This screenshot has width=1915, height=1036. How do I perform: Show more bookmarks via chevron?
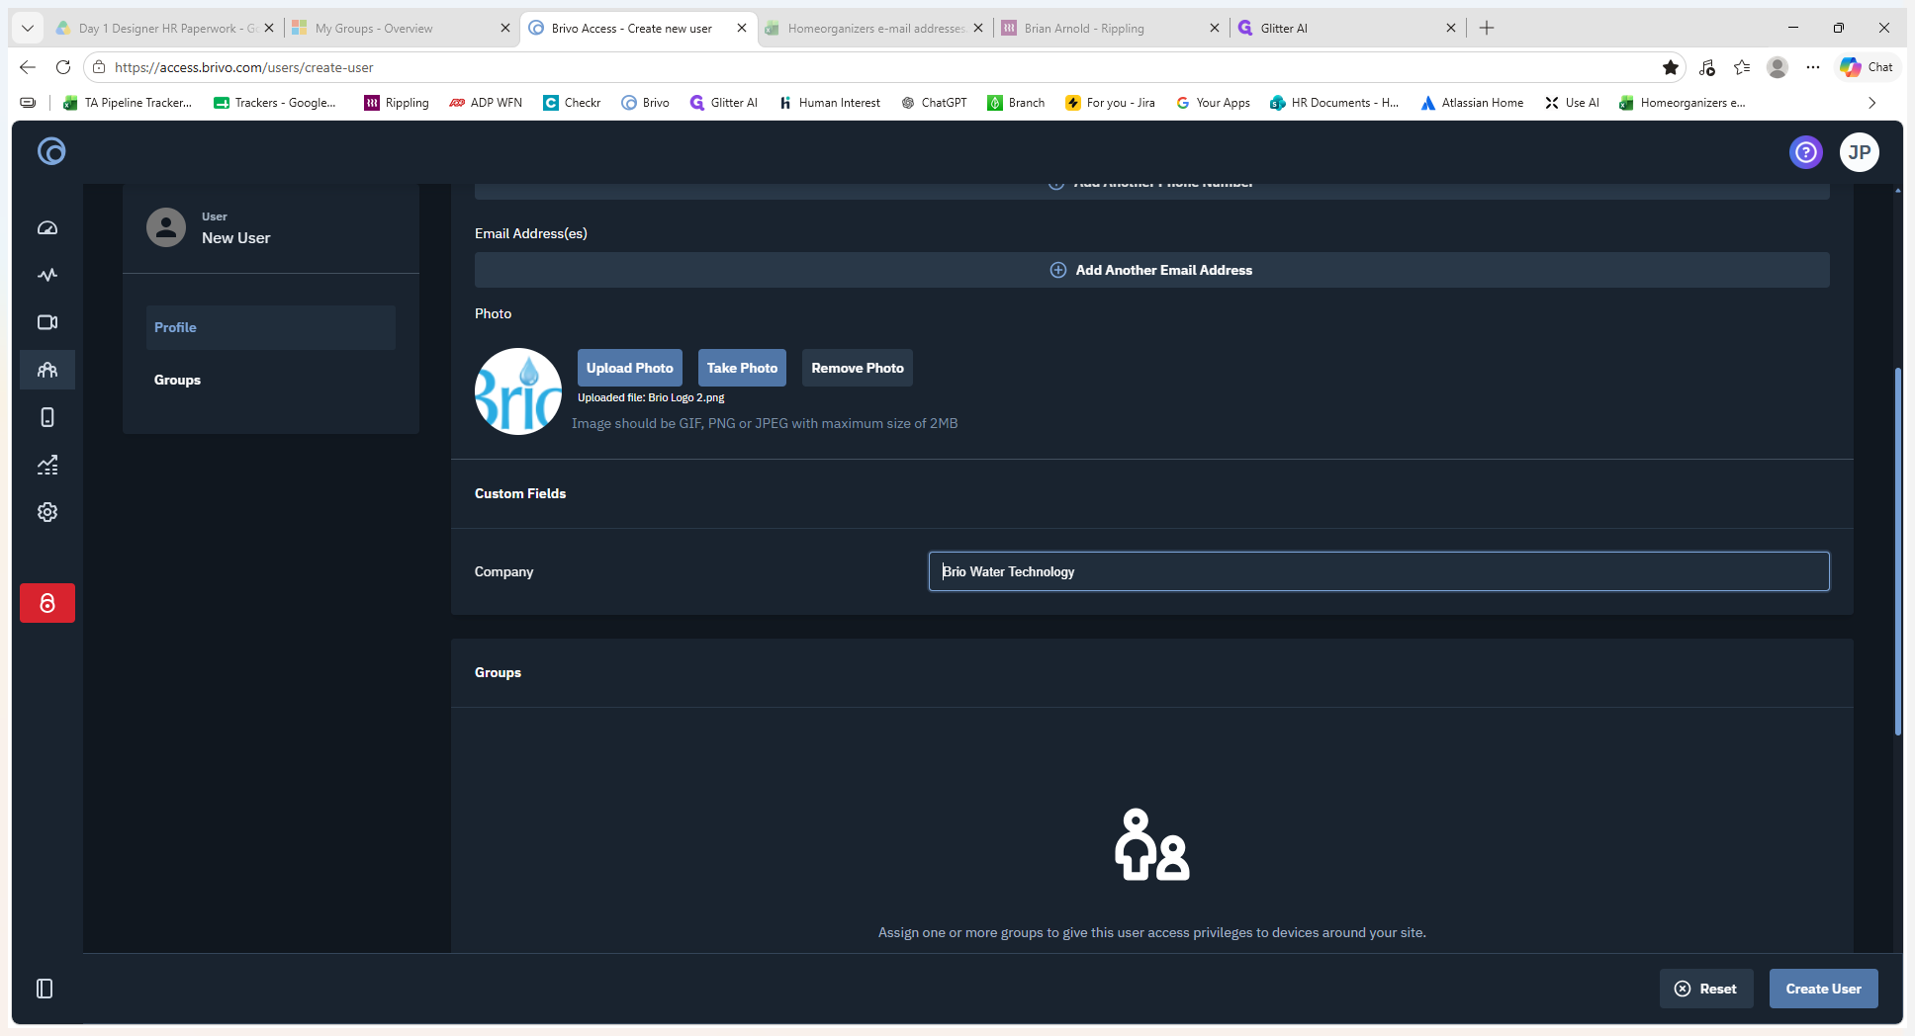click(x=1871, y=103)
